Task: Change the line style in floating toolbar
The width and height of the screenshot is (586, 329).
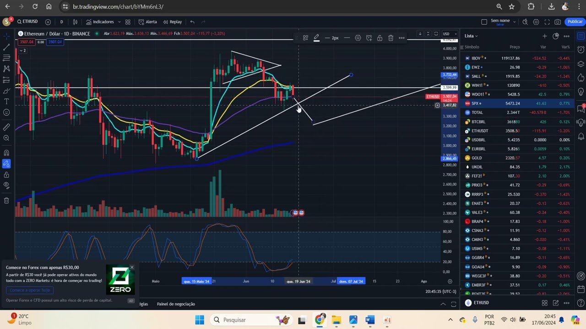Action: click(x=347, y=38)
